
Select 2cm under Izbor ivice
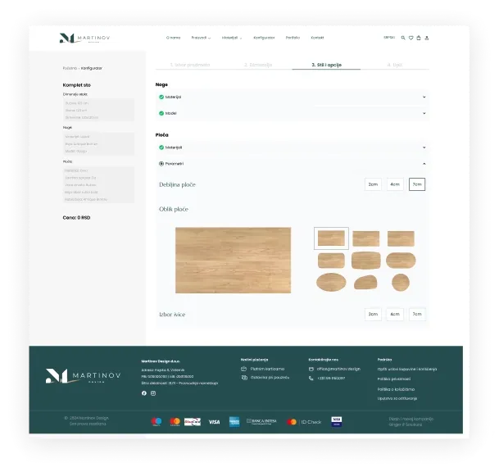(373, 314)
